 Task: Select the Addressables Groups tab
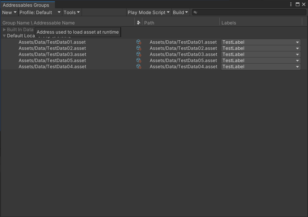pos(27,5)
